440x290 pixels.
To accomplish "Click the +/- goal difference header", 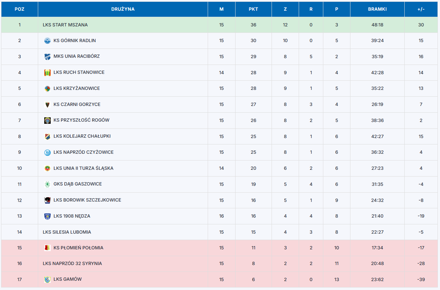I will point(421,9).
